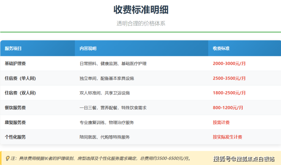Viewport: 281px width, 165px height.
Task: Click the 2000-3000元/月 price
Action: pyautogui.click(x=229, y=64)
